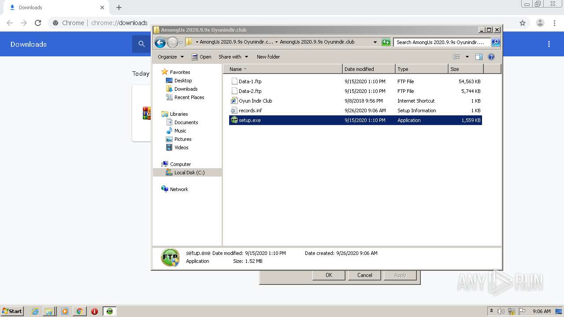Sort by the Size column header
This screenshot has width=564, height=317.
click(466, 69)
